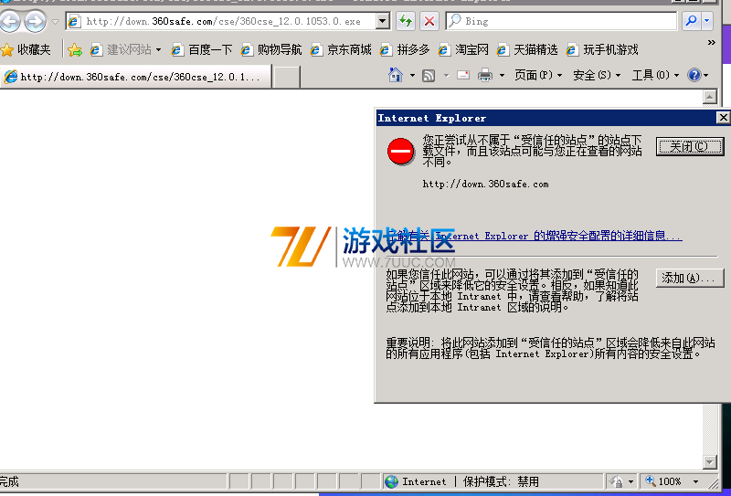731x496 pixels.
Task: Click the status bar security lock icon
Action: point(616,481)
